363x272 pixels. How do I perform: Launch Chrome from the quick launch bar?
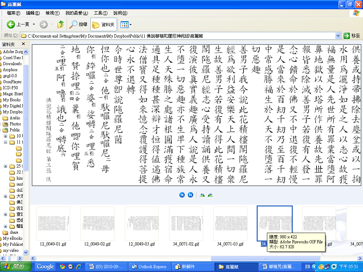[63, 267]
